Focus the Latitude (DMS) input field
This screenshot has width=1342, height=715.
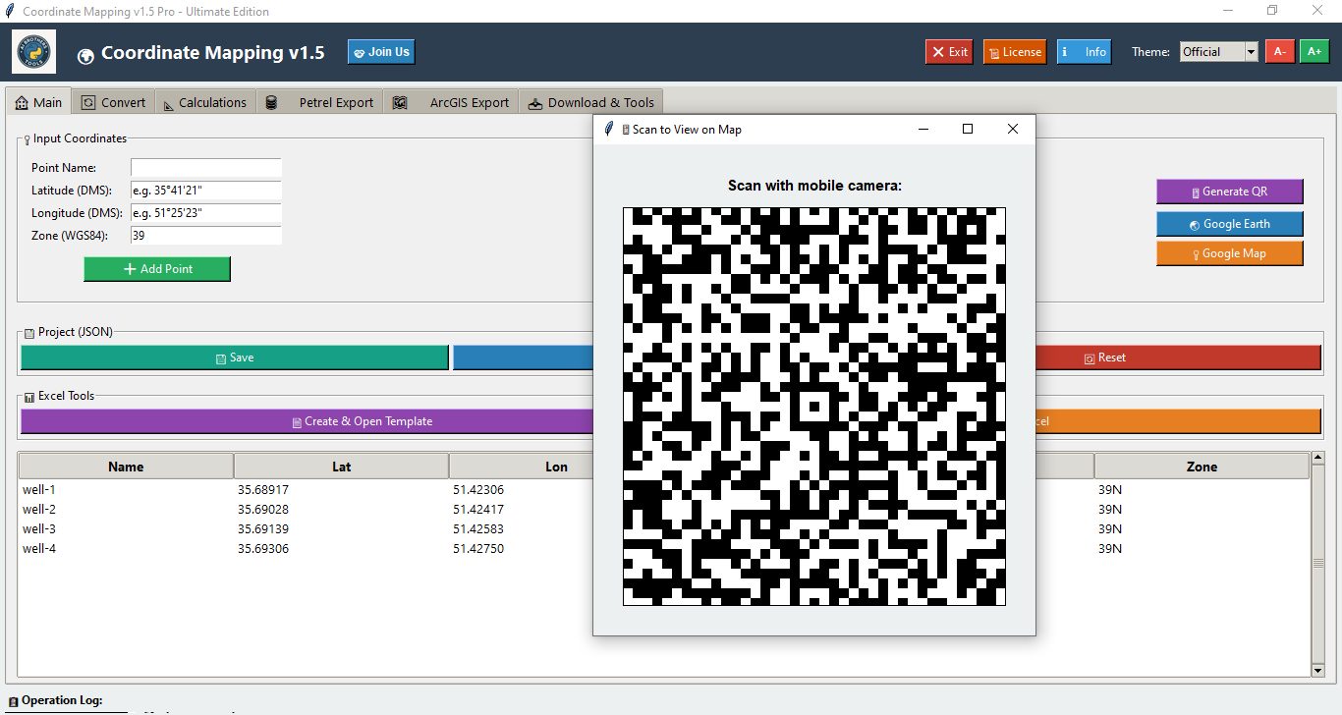tap(206, 191)
